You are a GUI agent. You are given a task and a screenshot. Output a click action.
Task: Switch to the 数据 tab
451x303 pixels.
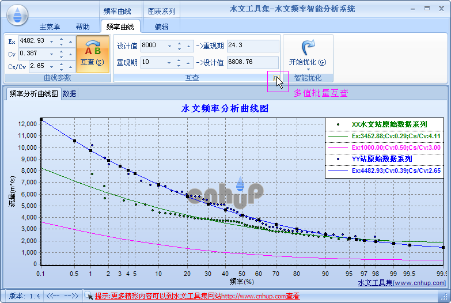pos(69,94)
